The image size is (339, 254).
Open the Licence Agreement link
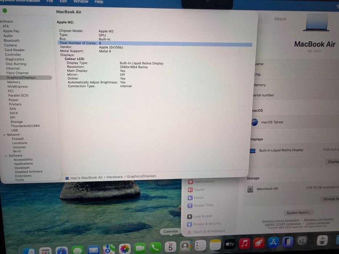coord(318,223)
